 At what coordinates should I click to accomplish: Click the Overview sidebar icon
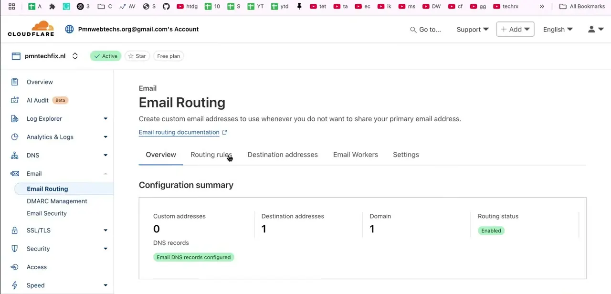(15, 82)
